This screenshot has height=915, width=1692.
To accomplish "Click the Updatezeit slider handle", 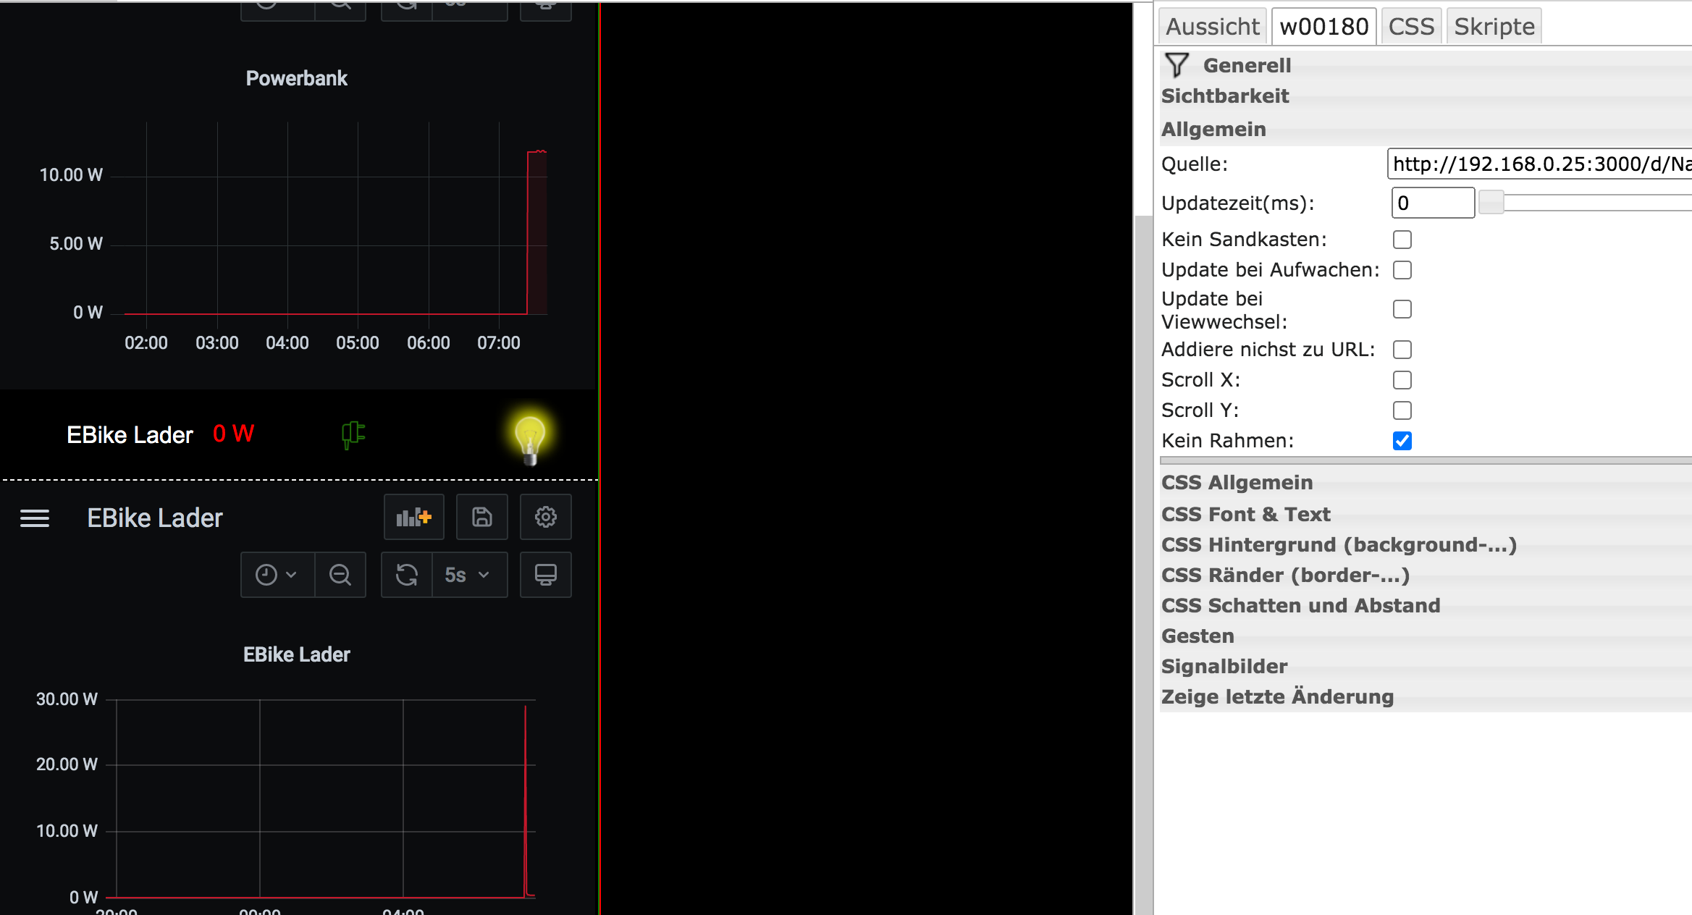I will (1491, 203).
